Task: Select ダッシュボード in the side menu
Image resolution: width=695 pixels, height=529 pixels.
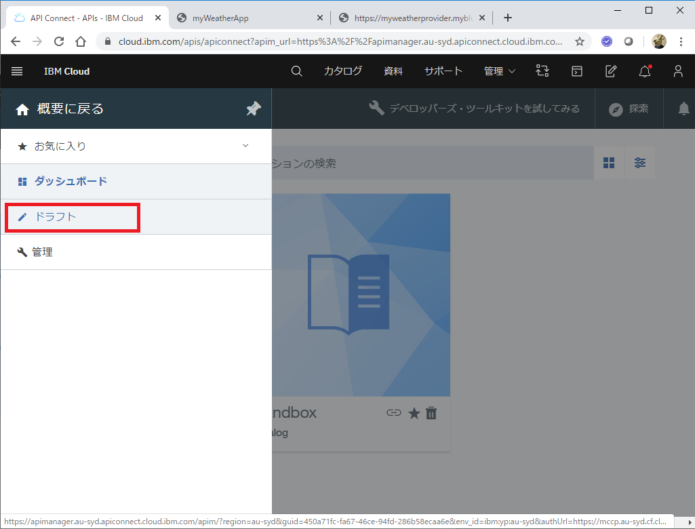Action: click(x=136, y=181)
